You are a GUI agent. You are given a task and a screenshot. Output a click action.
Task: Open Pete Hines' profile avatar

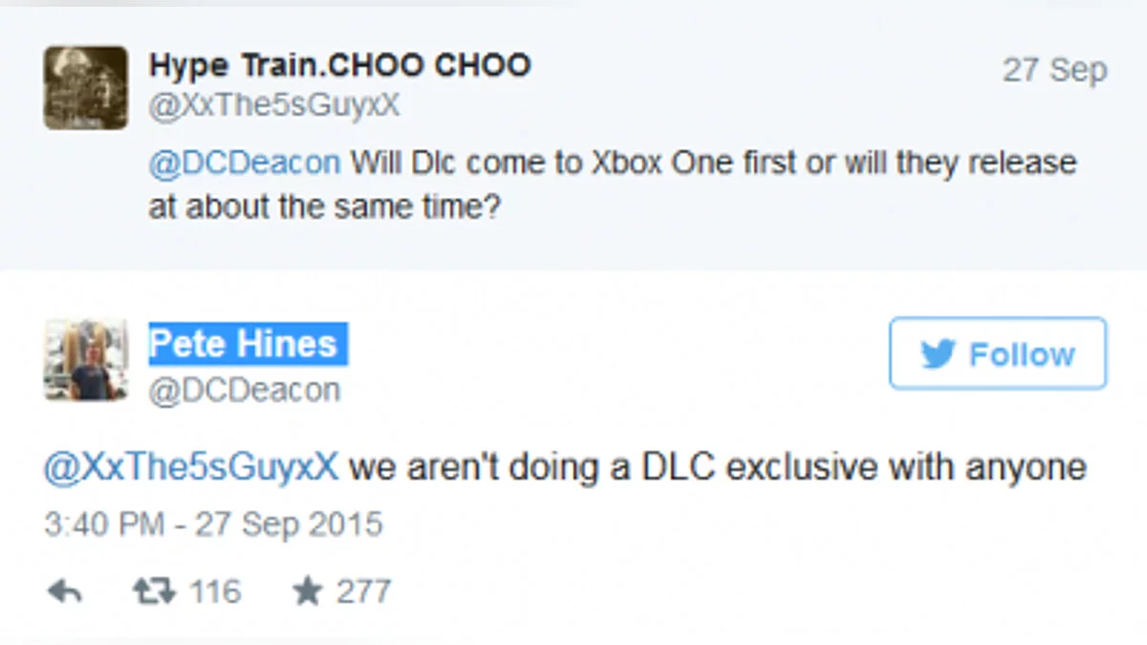85,359
